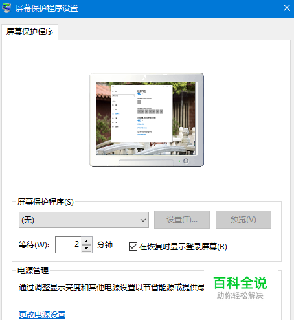Click the power description text 通过调整显示亮度
294x320 pixels.
click(50, 288)
